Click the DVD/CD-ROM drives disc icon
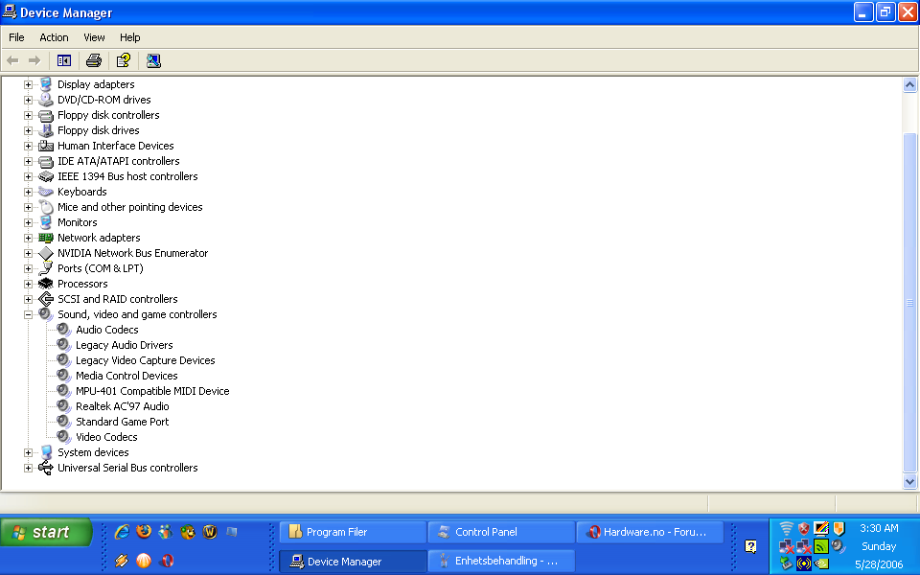Screen dimensions: 920x575 coord(46,99)
